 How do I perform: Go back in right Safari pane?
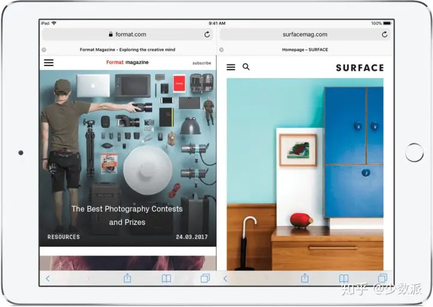click(x=226, y=279)
